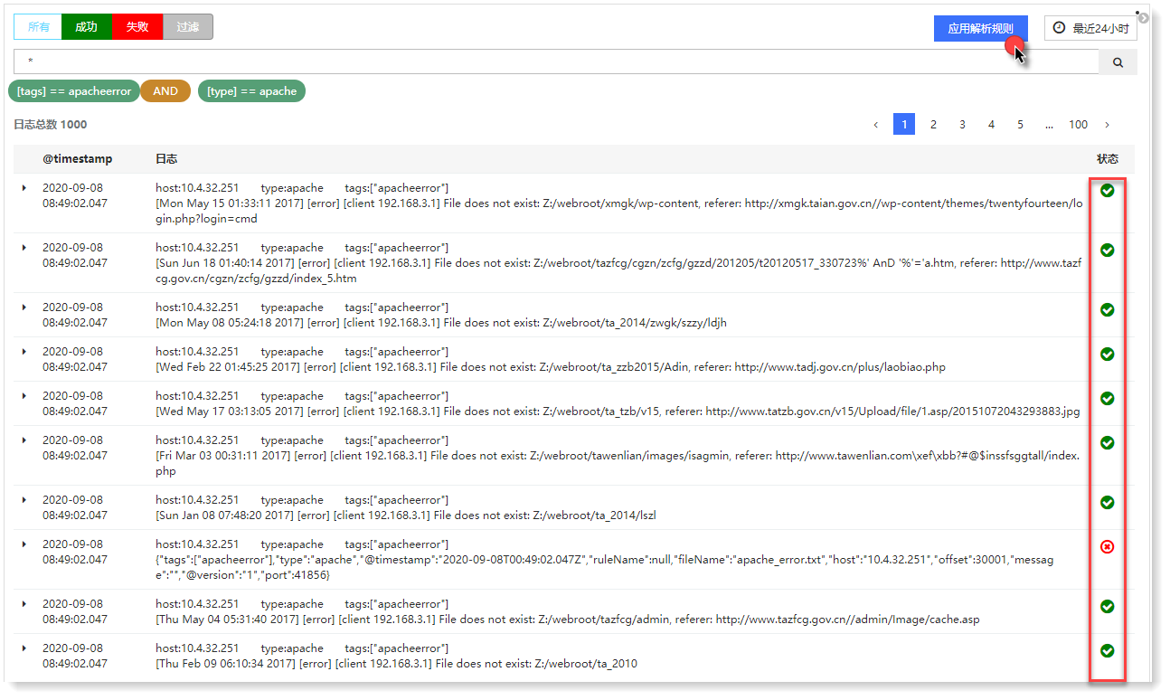Go to page 1

(904, 125)
